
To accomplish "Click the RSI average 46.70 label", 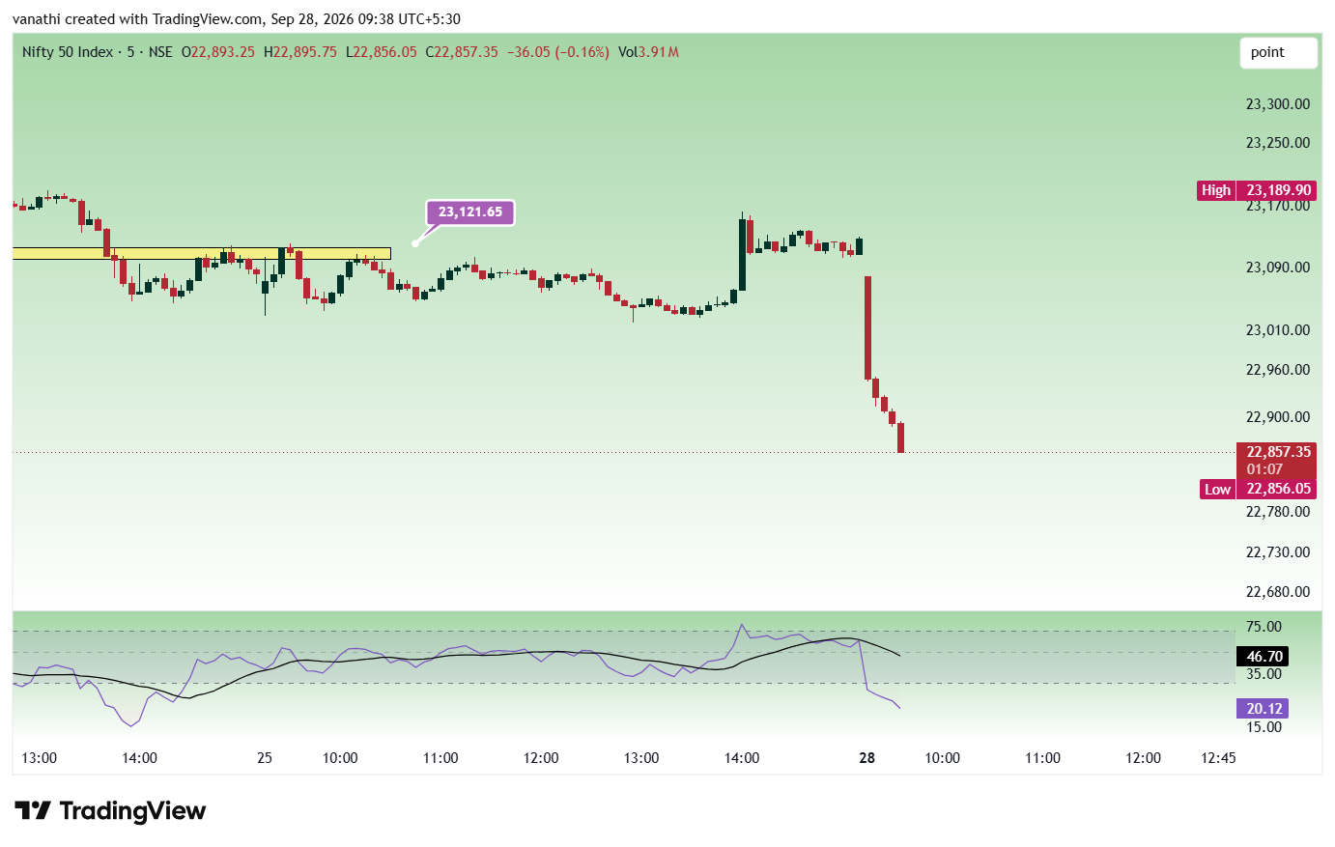I will [1263, 657].
